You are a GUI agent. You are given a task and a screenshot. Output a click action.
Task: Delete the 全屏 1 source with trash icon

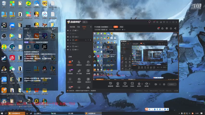pos(90,40)
